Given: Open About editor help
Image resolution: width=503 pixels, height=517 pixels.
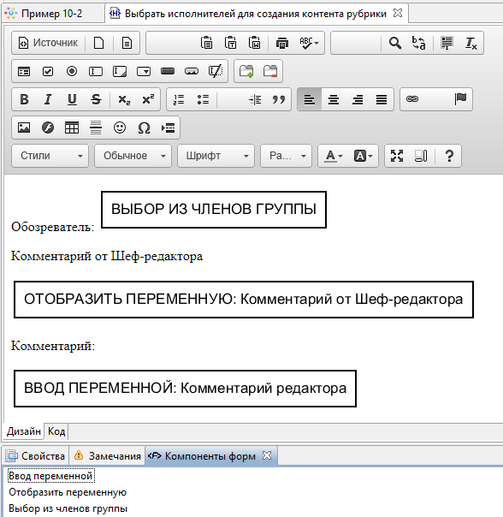Looking at the screenshot, I should click(x=449, y=156).
